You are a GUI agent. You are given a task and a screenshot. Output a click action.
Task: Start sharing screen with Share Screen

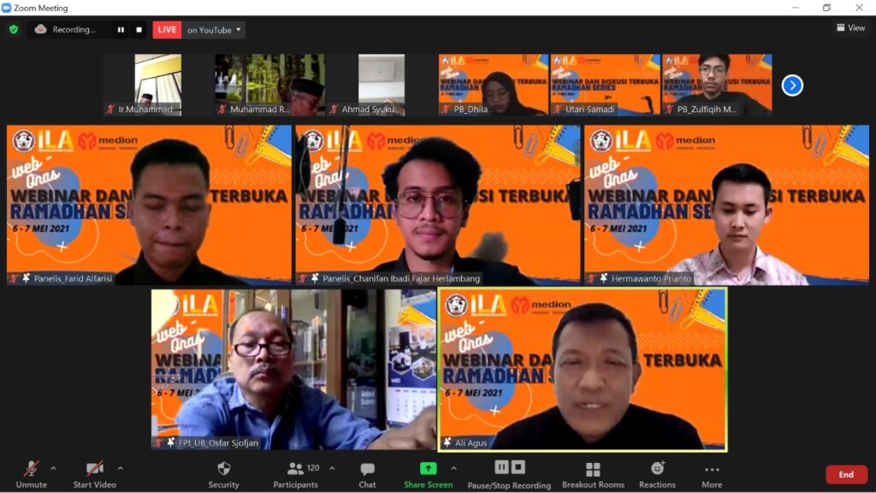coord(428,473)
